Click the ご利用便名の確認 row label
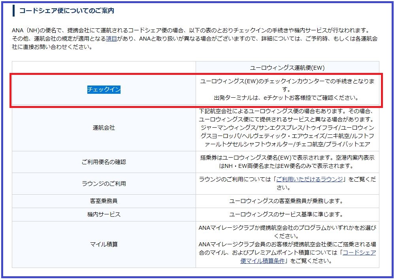This screenshot has width=394, height=279. pos(104,162)
